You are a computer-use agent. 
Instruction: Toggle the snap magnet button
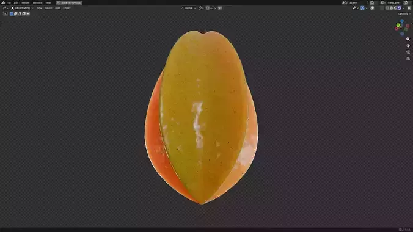pyautogui.click(x=208, y=8)
